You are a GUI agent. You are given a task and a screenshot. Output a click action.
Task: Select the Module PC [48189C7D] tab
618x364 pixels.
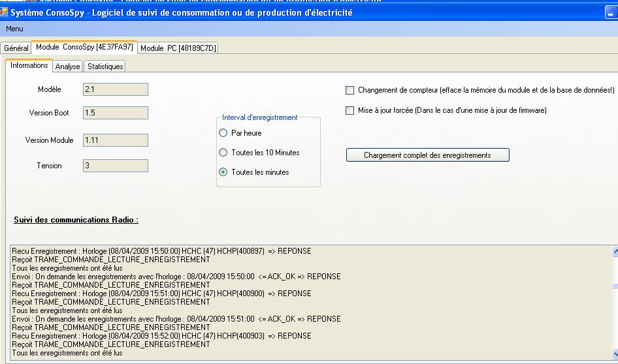pos(178,48)
